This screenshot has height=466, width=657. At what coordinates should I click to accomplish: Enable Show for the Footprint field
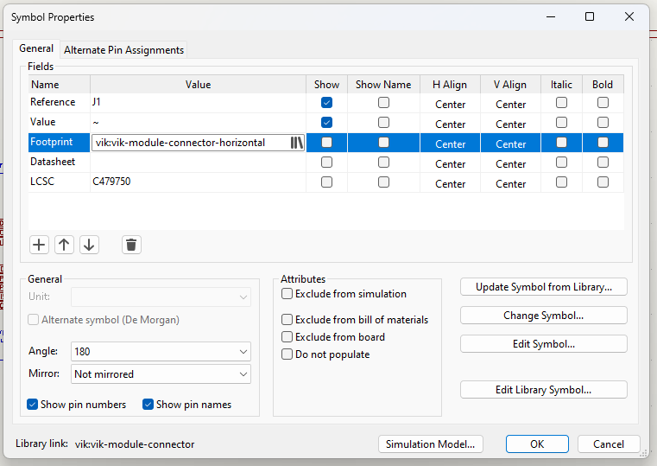[327, 143]
